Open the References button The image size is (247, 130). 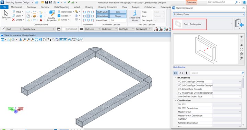pos(66,12)
